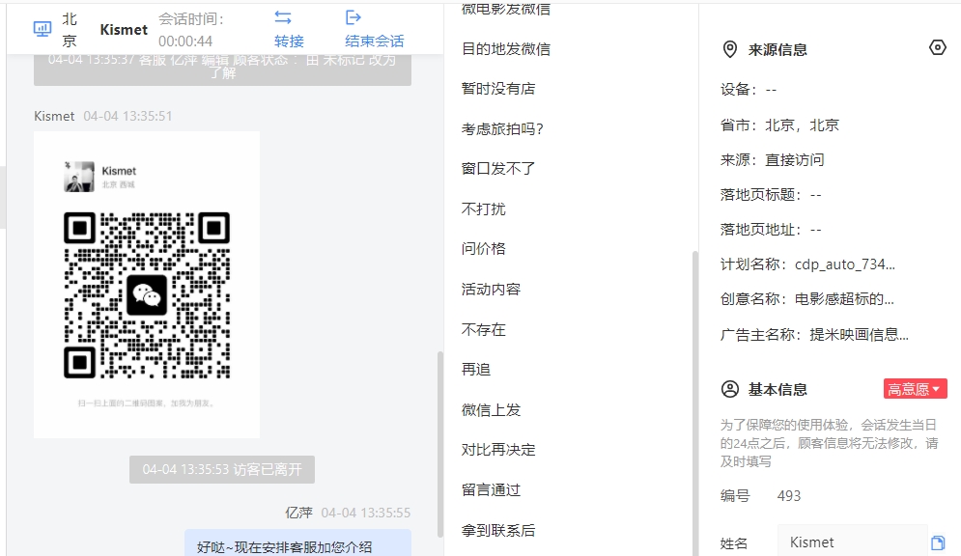
Task: Click the 广告主名称 提米映画信息... value
Action: coord(860,335)
